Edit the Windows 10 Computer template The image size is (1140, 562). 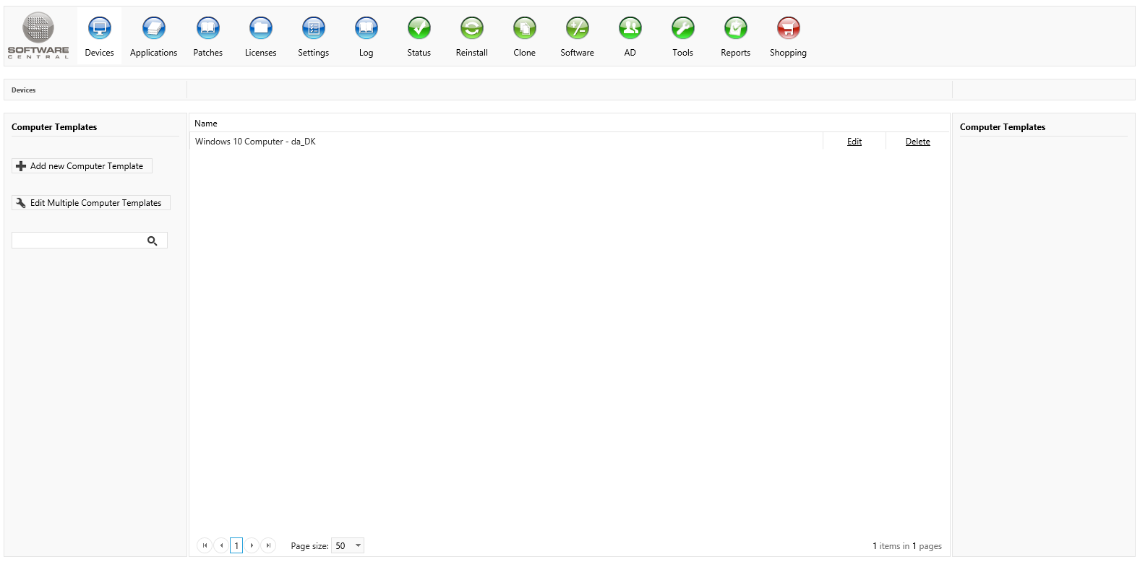[854, 142]
